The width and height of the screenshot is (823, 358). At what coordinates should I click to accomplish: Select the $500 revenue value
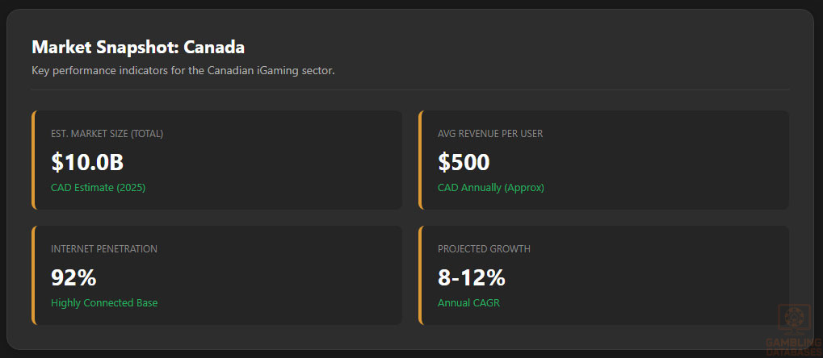[464, 162]
